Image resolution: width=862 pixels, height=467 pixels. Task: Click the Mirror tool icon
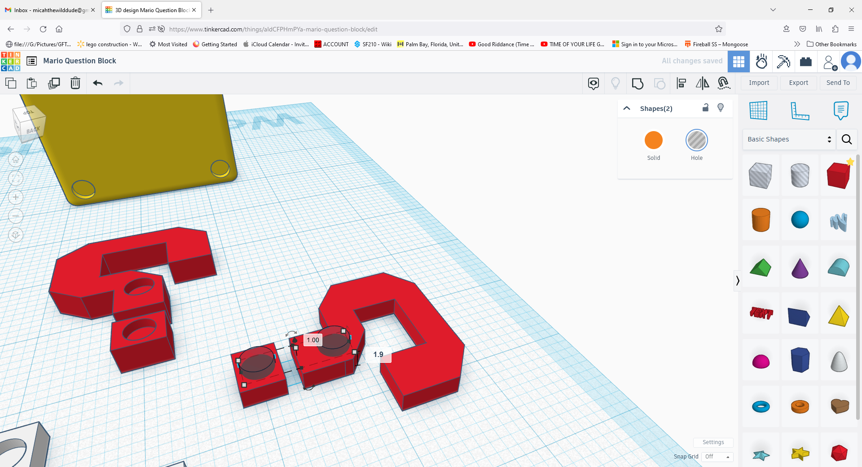tap(702, 83)
